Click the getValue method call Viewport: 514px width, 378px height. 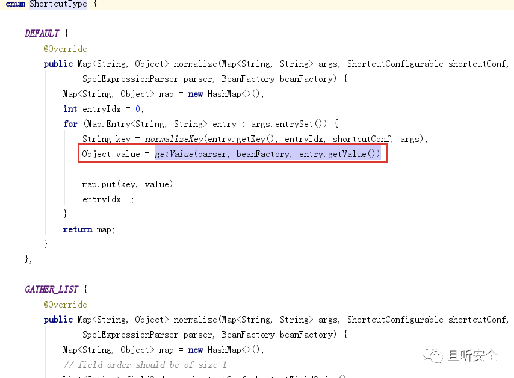174,154
